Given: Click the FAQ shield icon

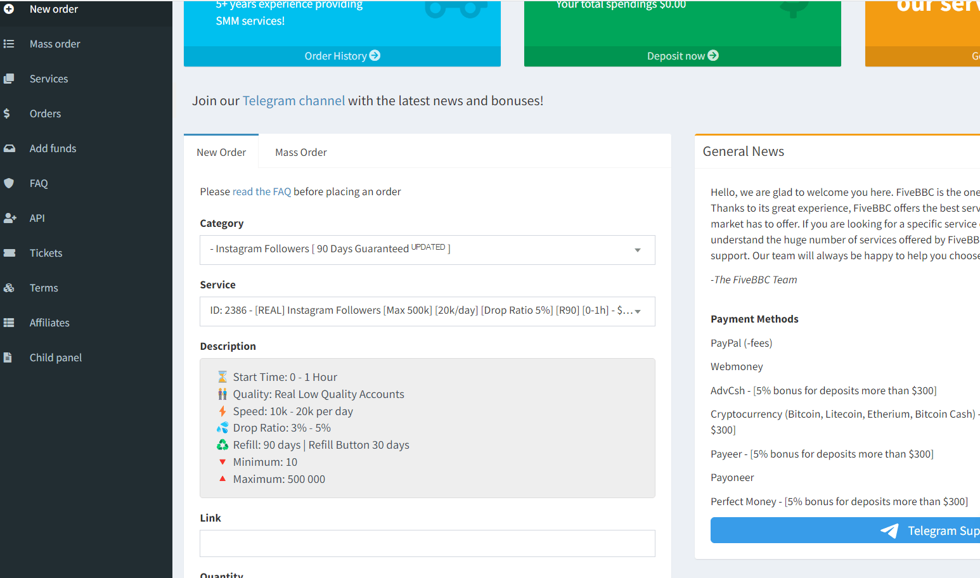Looking at the screenshot, I should coord(9,184).
